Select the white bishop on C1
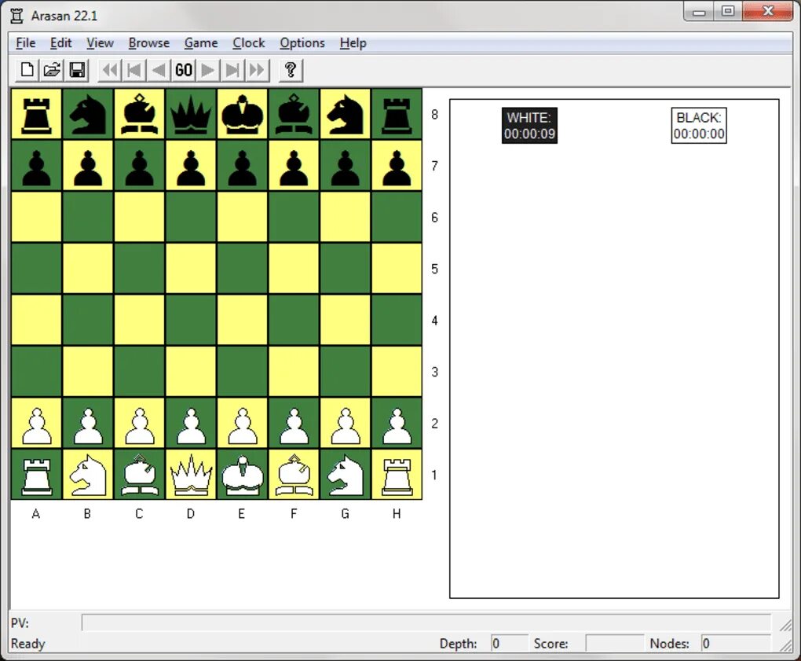The image size is (801, 661). tap(140, 475)
